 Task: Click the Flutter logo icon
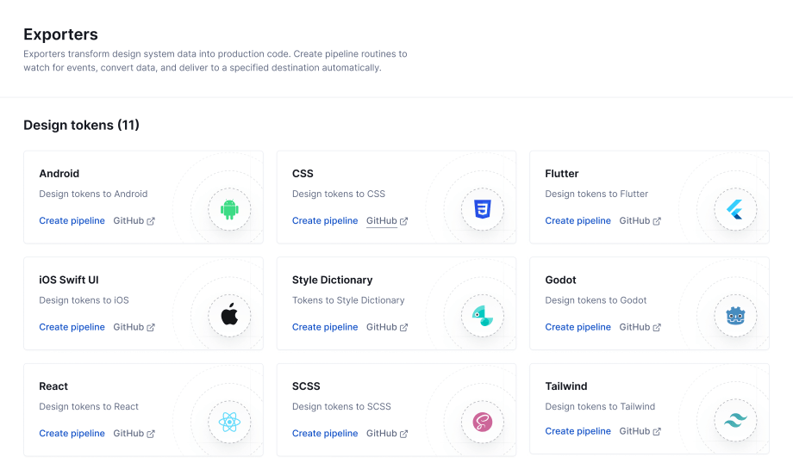coord(735,209)
